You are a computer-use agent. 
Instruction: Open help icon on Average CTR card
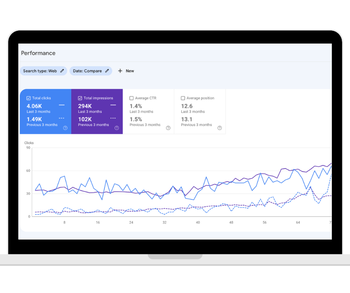pos(168,128)
